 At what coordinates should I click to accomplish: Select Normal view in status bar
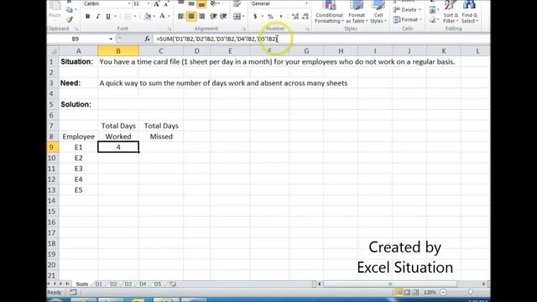[399, 293]
